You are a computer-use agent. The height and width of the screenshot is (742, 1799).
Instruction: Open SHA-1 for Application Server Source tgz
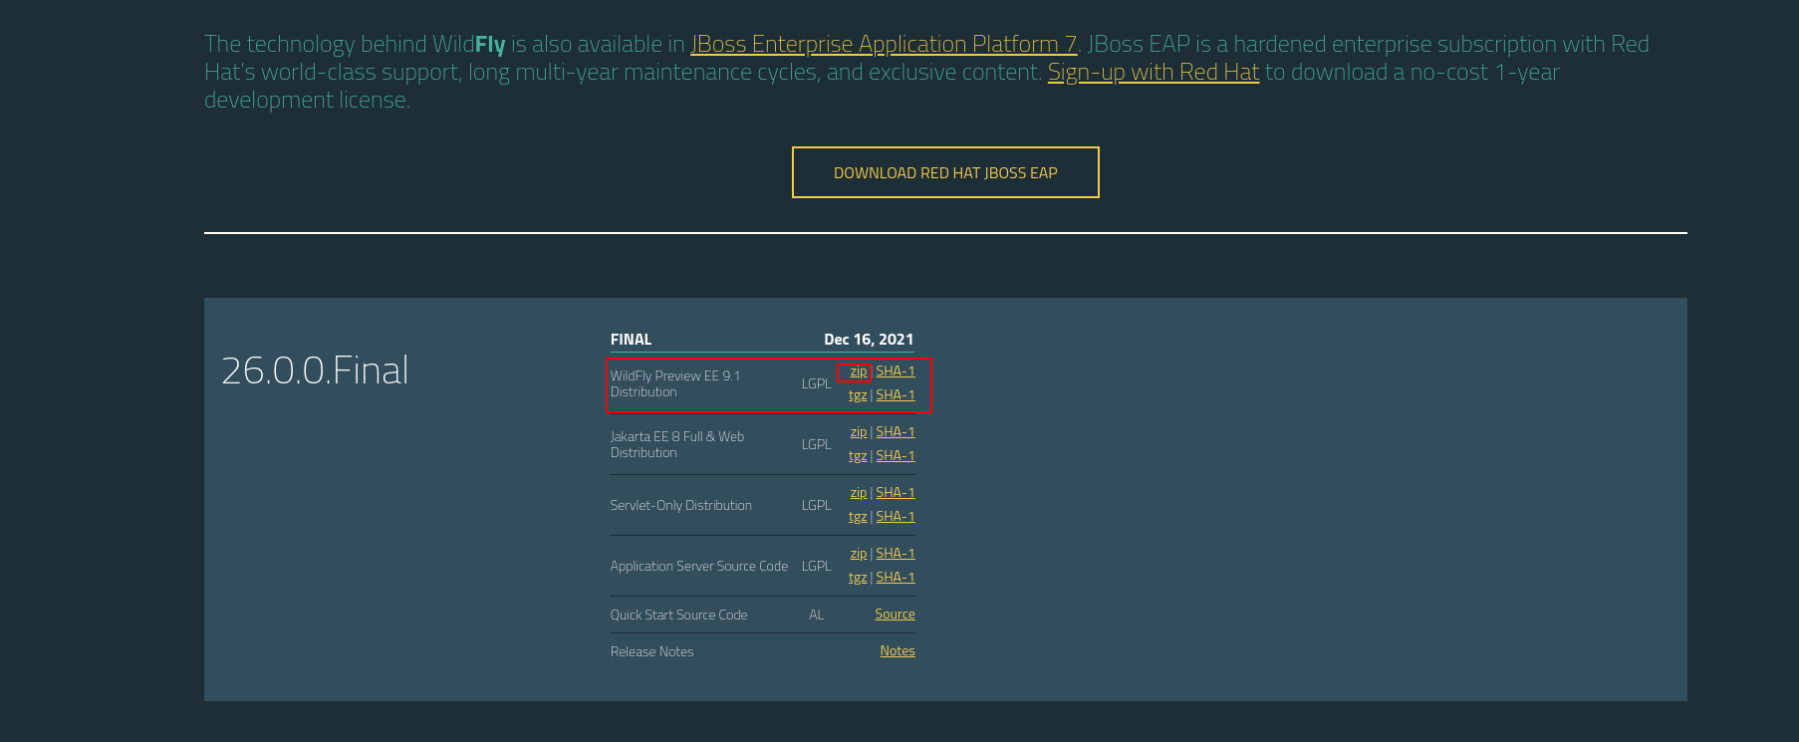point(896,578)
